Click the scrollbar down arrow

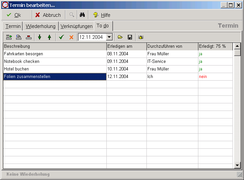[x=237, y=165]
